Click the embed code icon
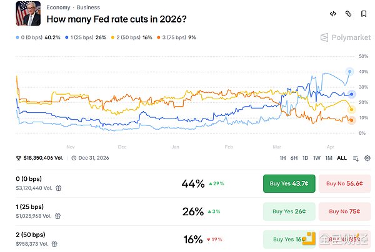Image resolution: width=375 pixels, height=252 pixels. tap(332, 14)
